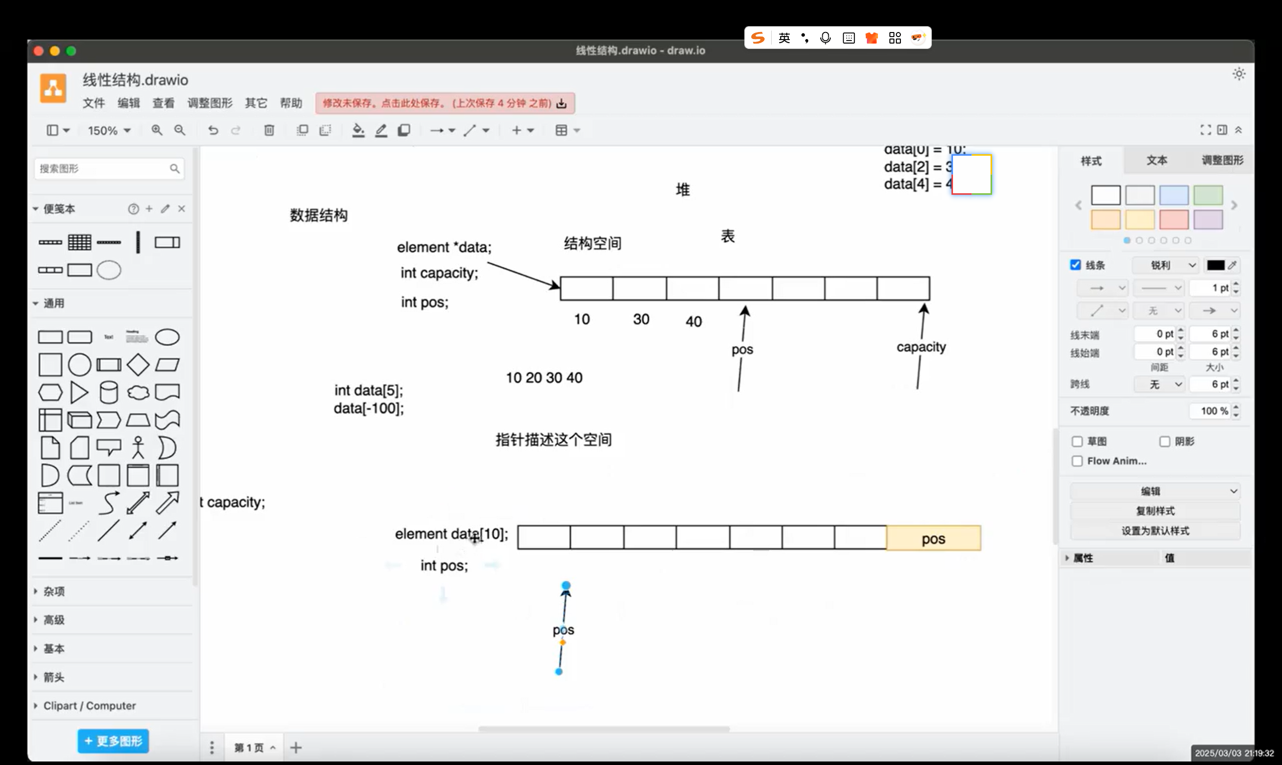Viewport: 1282px width, 765px height.
Task: Uncheck the 线条 line checkbox
Action: click(x=1075, y=265)
